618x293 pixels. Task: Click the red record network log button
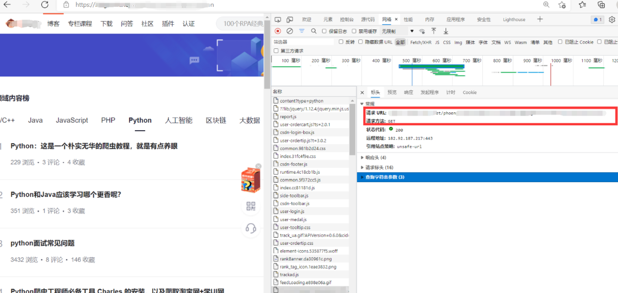point(278,31)
